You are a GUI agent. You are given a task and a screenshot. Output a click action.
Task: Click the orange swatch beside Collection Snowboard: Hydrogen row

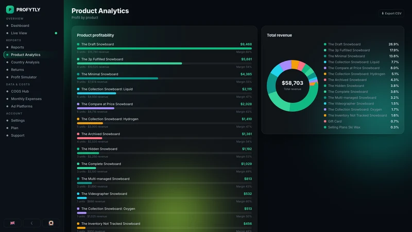(78, 119)
